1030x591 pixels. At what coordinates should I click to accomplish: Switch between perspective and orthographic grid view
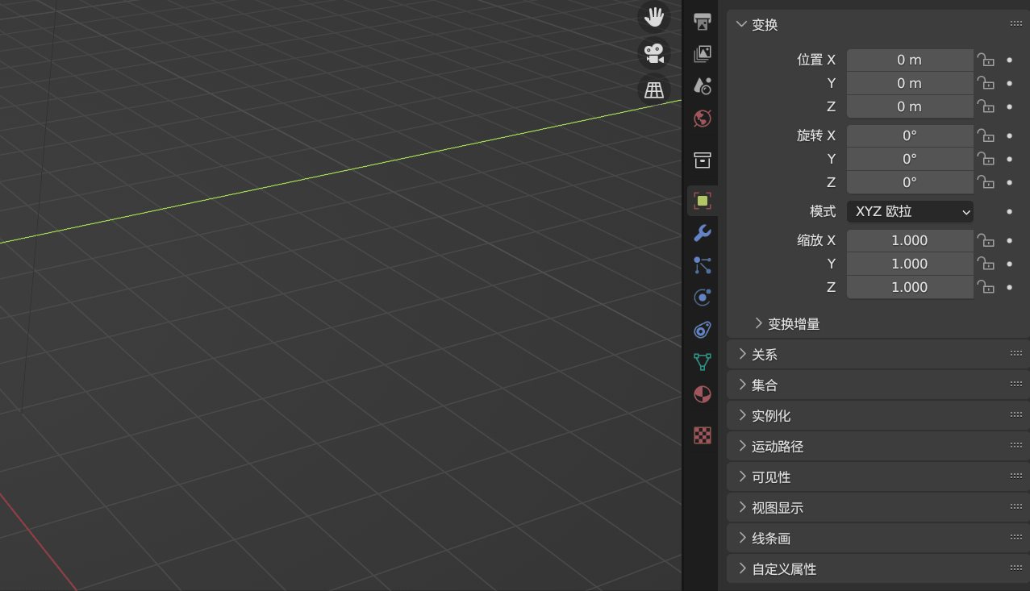pos(654,89)
